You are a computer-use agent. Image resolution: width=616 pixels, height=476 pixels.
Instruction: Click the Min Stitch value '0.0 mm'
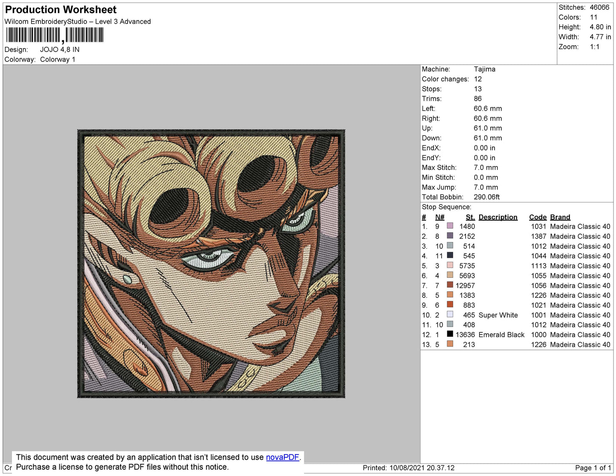(x=486, y=177)
